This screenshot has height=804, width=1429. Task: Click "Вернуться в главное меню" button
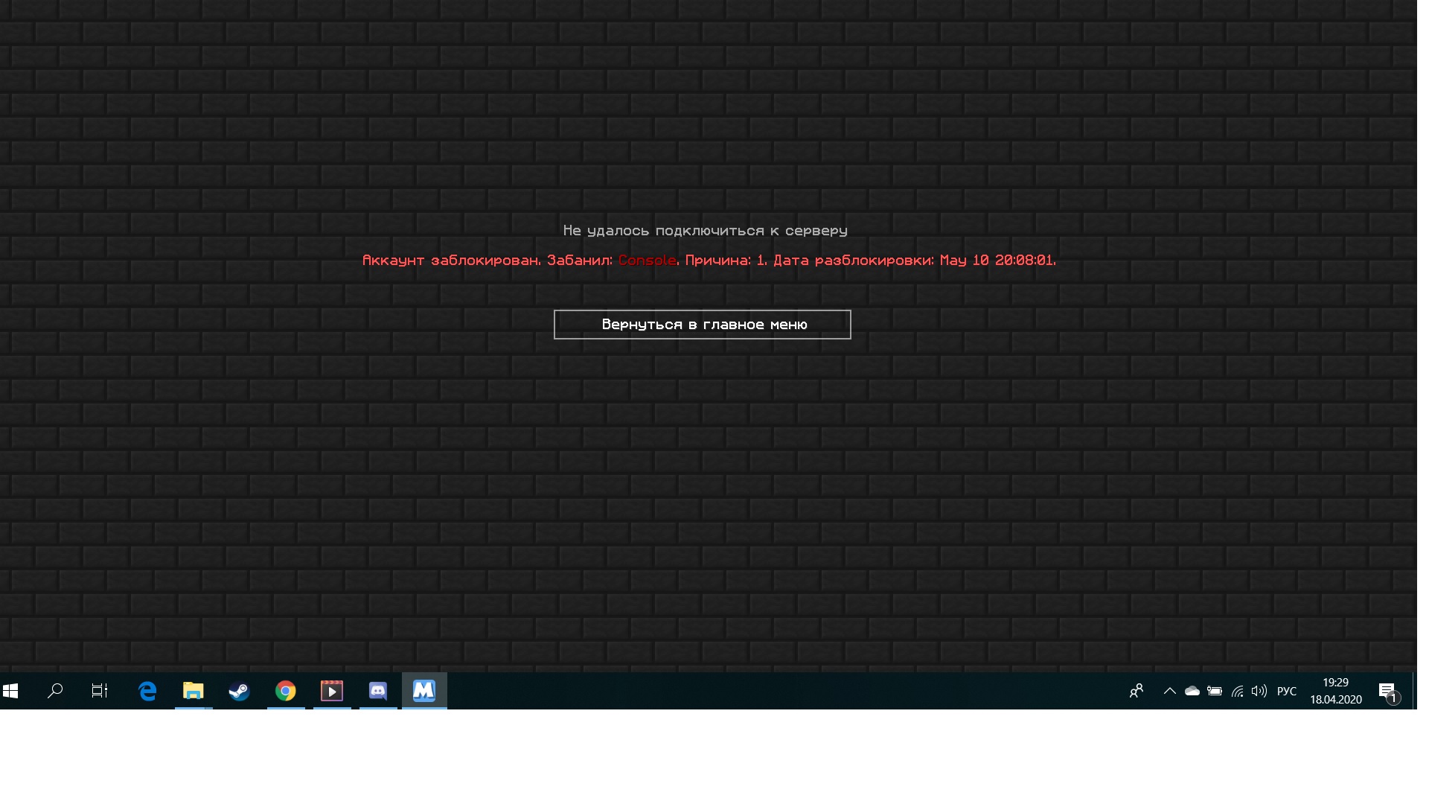702,325
